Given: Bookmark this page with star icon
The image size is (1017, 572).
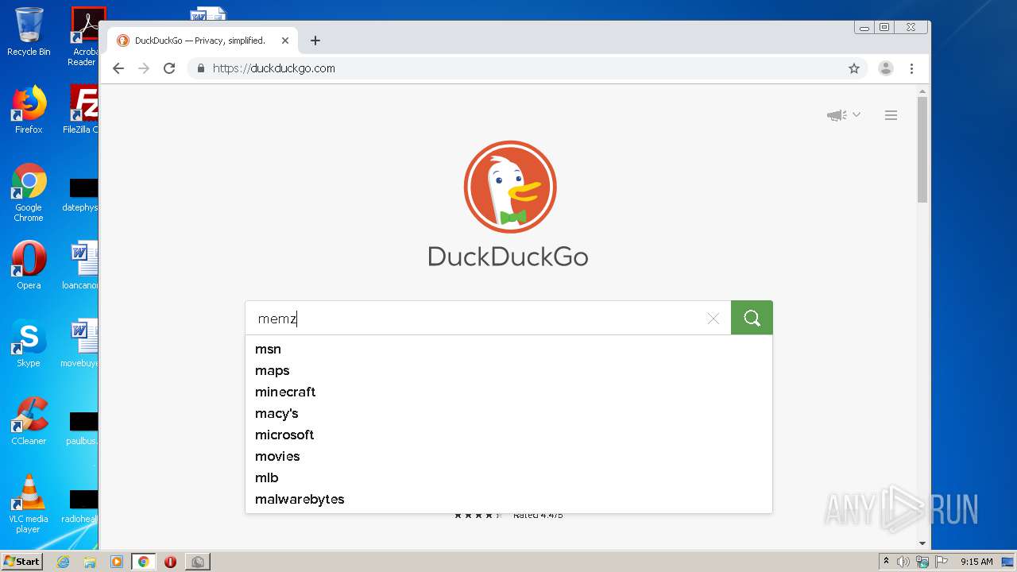Looking at the screenshot, I should click(854, 68).
